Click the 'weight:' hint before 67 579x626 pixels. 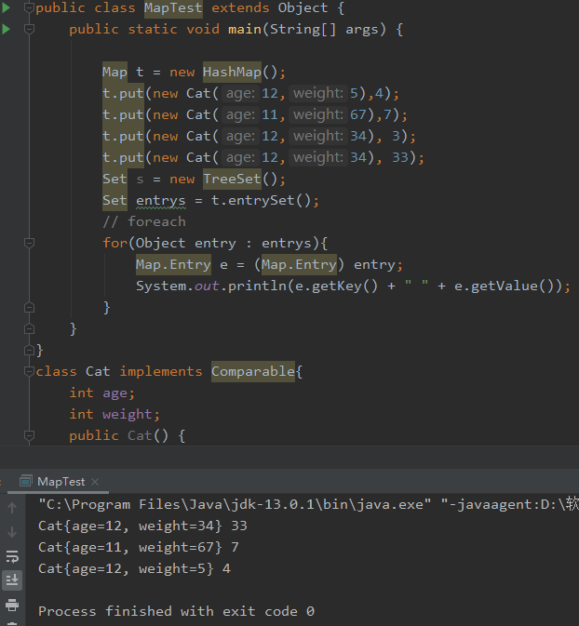click(318, 114)
